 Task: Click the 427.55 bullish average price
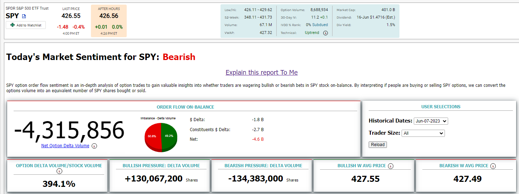(x=365, y=179)
